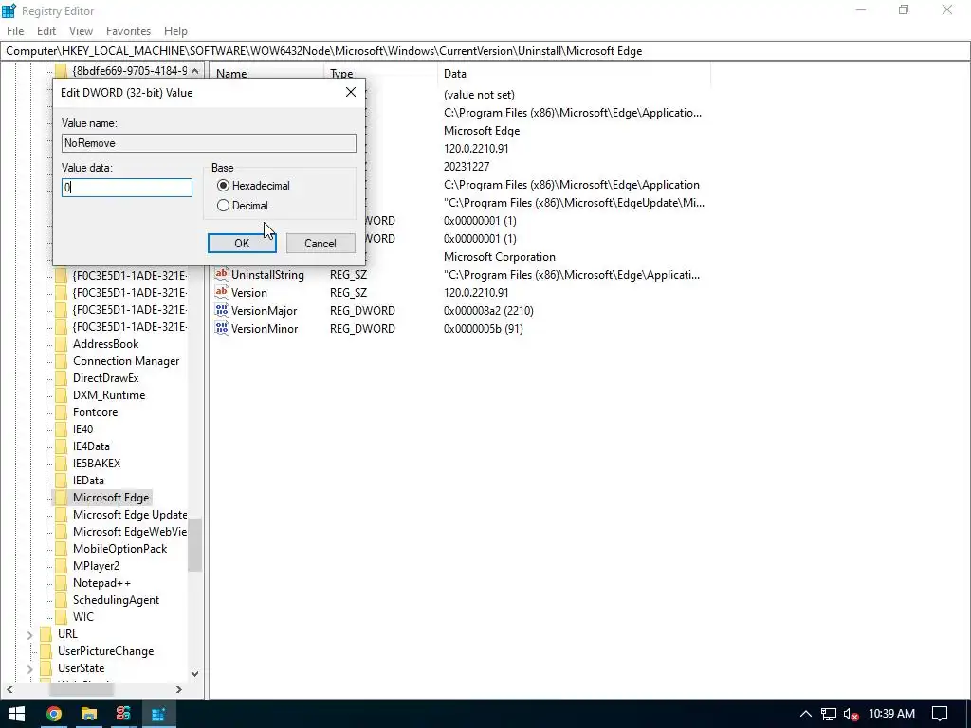This screenshot has width=971, height=728.
Task: Click the tree horizontal scroll left arrow
Action: tap(9, 689)
